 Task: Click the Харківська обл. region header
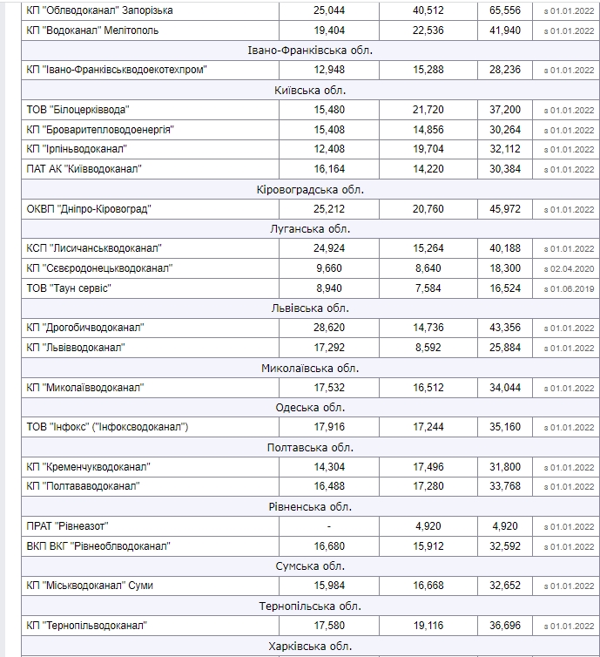pos(310,646)
